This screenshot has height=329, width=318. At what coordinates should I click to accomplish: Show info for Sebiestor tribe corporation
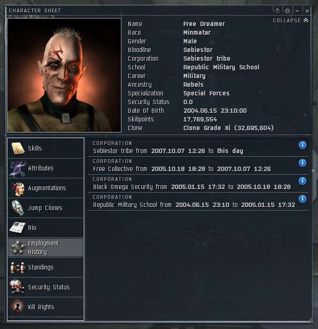pyautogui.click(x=303, y=145)
